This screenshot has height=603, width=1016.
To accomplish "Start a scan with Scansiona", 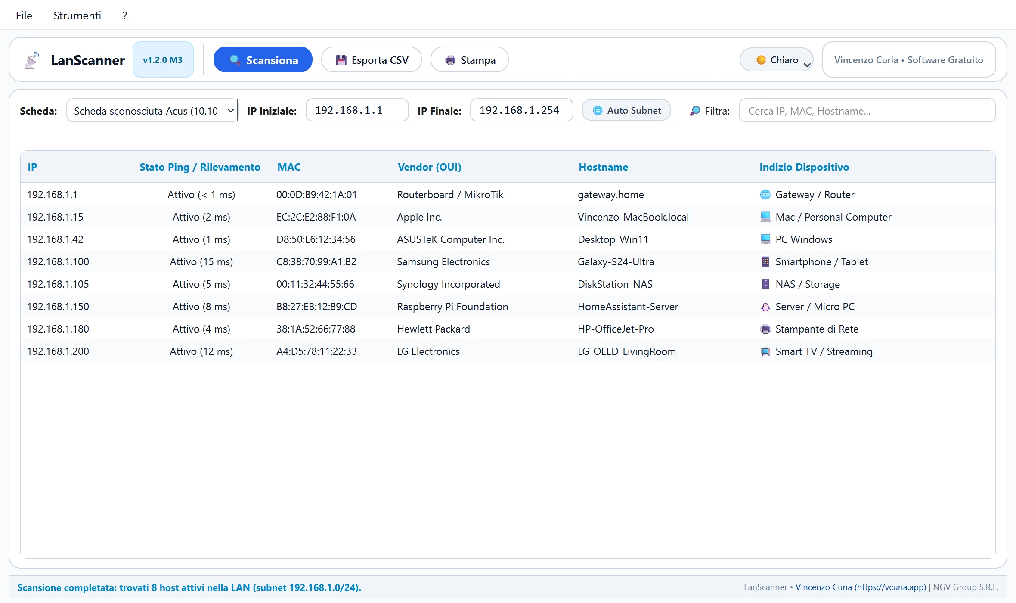I will (263, 60).
